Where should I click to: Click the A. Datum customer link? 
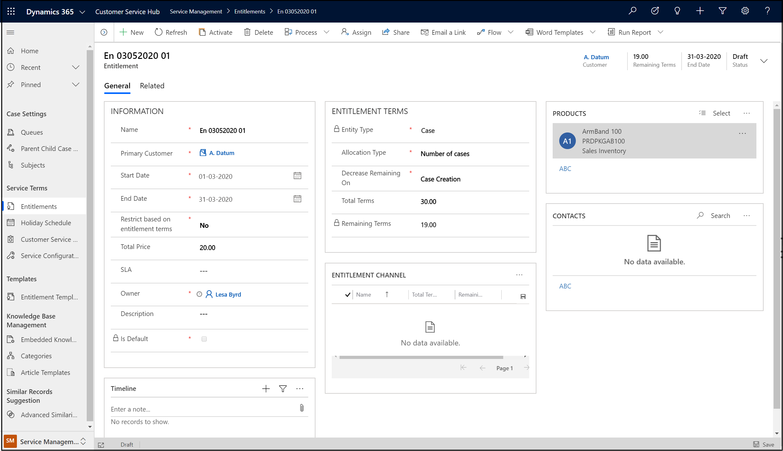222,153
